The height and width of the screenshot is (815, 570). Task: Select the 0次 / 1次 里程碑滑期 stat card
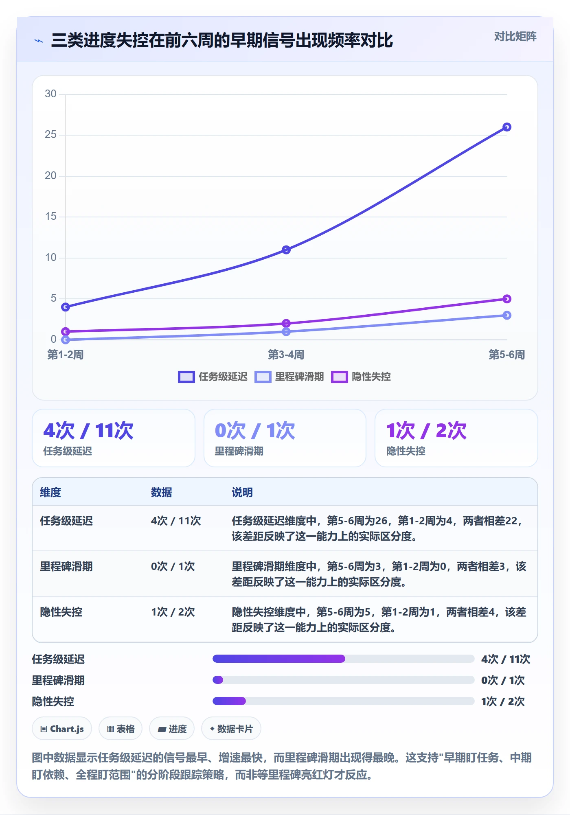pos(285,438)
